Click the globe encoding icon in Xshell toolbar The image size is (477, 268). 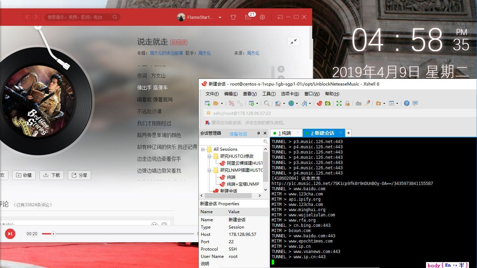point(291,103)
